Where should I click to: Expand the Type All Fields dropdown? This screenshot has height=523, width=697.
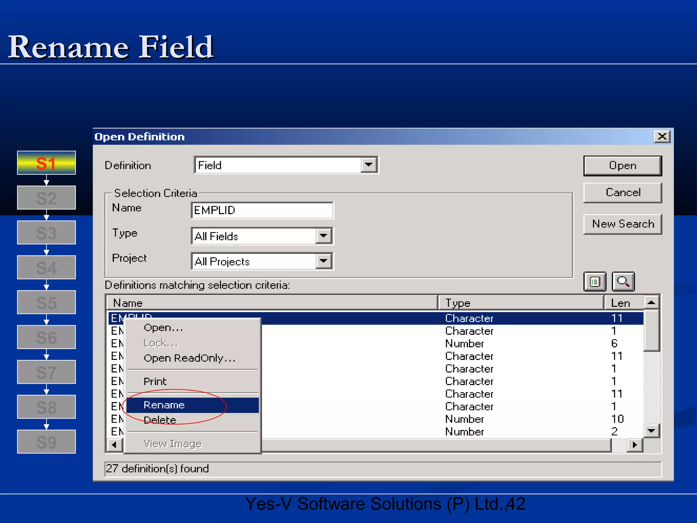click(323, 236)
